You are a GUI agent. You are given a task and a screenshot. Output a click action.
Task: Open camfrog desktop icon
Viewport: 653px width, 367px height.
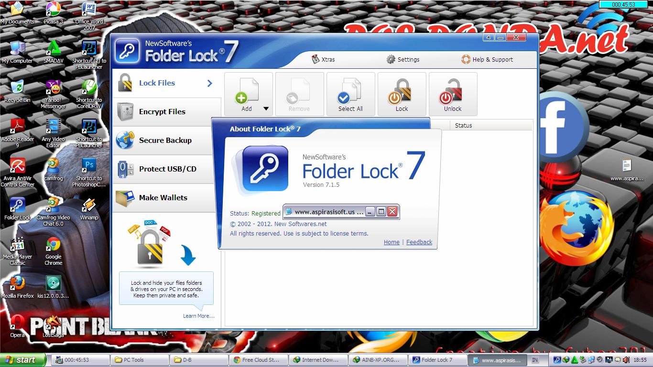[53, 170]
